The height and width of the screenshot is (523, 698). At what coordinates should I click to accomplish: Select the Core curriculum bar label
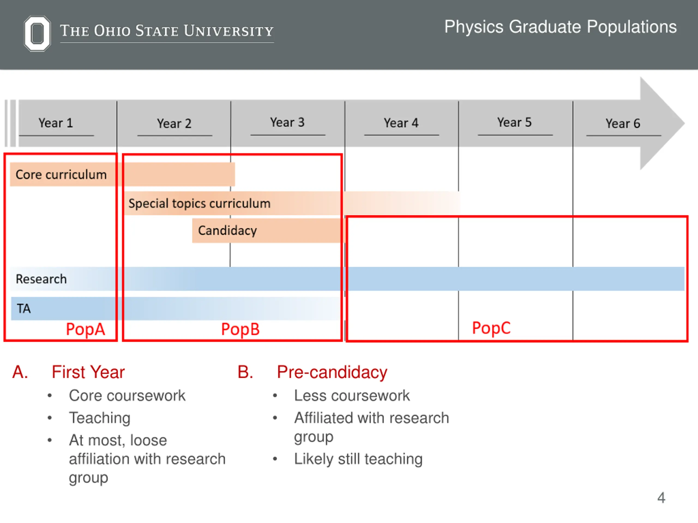61,175
